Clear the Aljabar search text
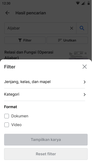Screen dimensions: 92x164 (x=72, y=28)
